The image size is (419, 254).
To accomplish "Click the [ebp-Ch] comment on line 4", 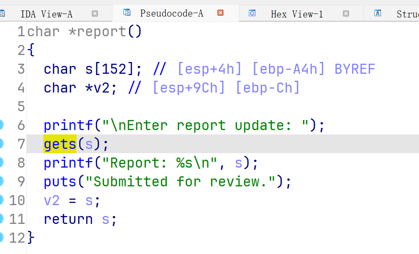I will 268,88.
